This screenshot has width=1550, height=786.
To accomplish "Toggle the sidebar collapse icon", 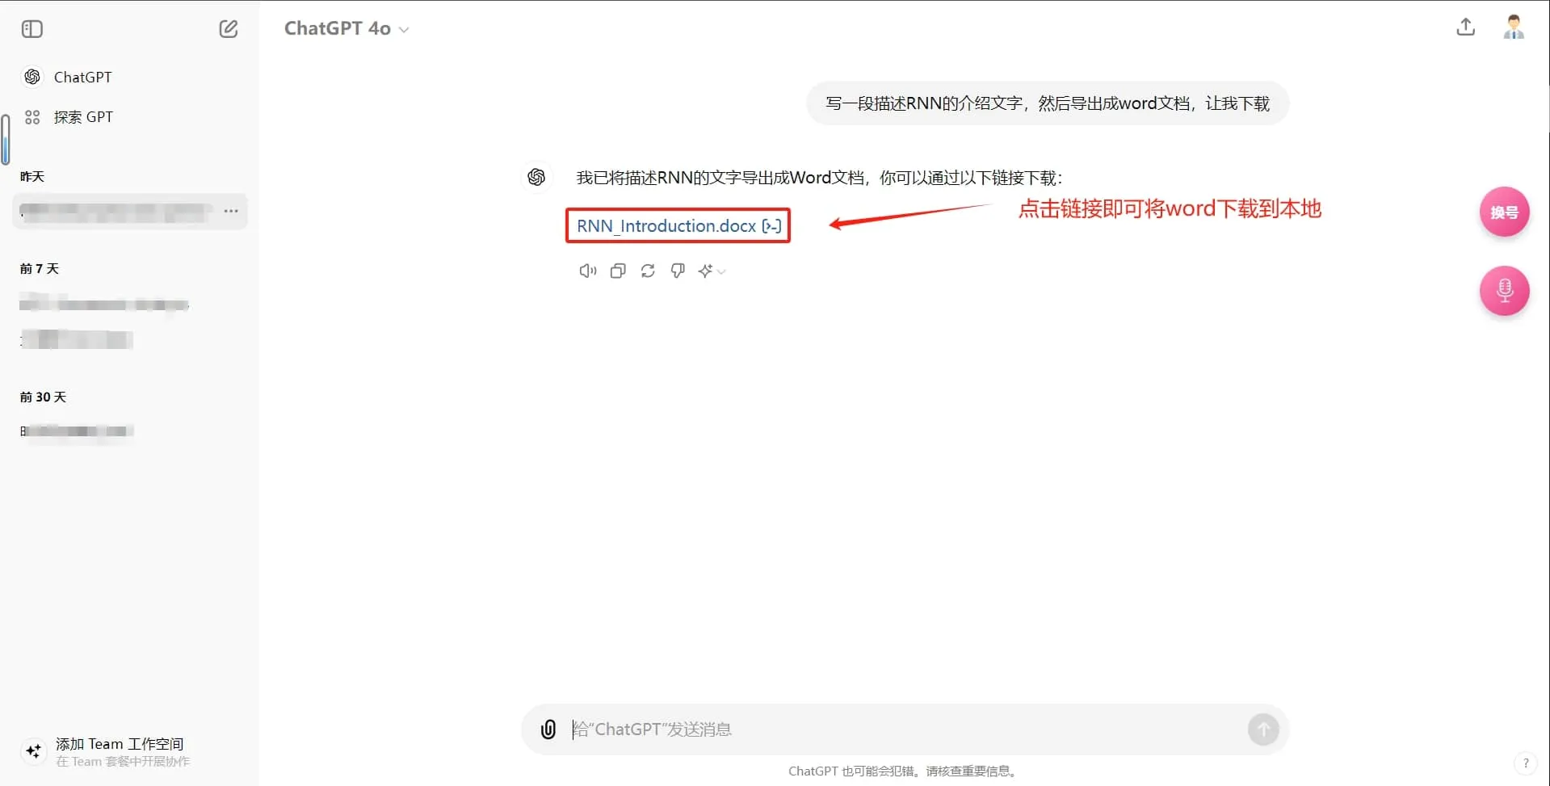I will coord(32,28).
